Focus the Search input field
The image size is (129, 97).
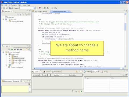click(x=27, y=8)
